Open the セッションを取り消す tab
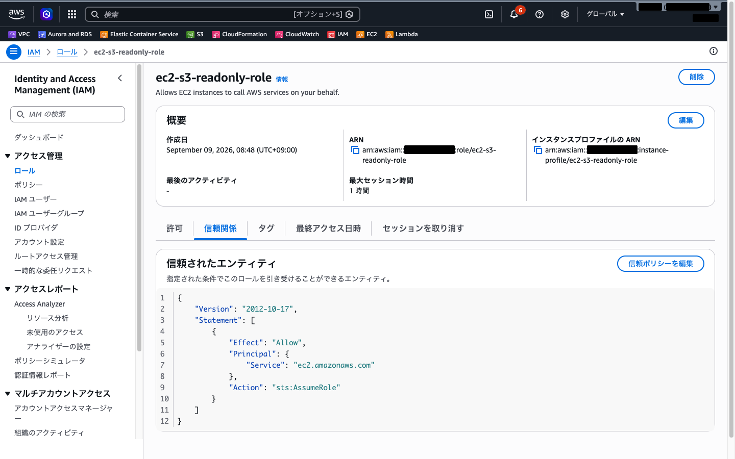The image size is (735, 459). [423, 228]
